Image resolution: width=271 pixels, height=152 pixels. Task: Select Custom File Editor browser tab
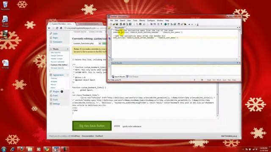tap(61, 24)
